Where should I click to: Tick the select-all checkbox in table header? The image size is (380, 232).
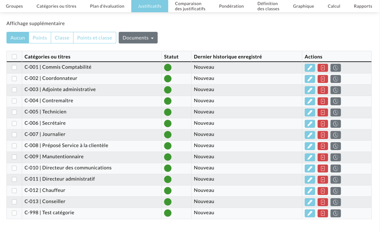14,57
